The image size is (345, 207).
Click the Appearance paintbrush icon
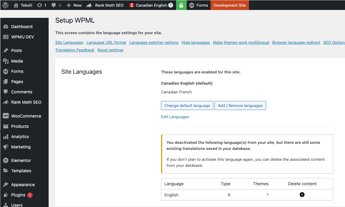[x=6, y=185]
